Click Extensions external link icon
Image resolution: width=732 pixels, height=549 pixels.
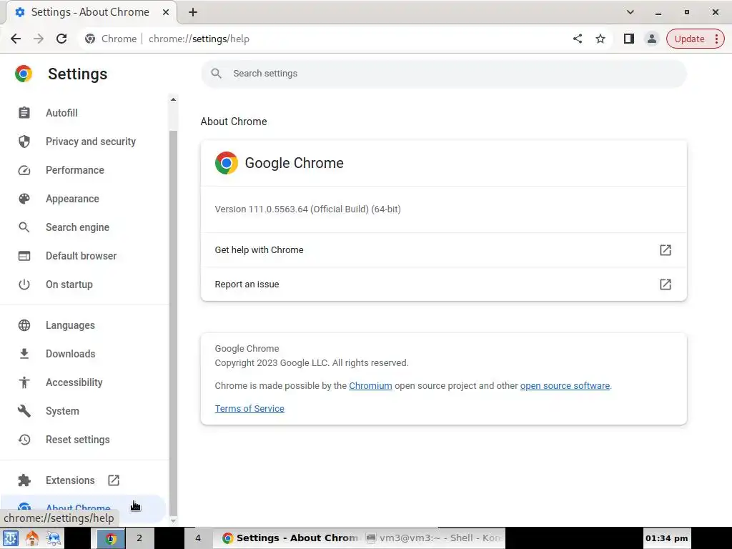tap(114, 480)
